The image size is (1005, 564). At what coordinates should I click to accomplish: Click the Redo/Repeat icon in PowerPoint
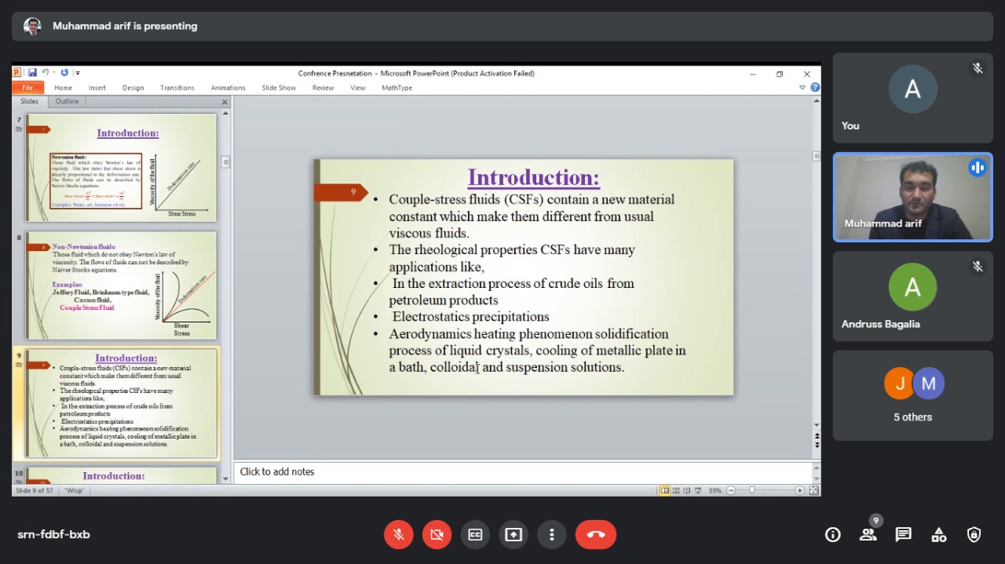[64, 73]
